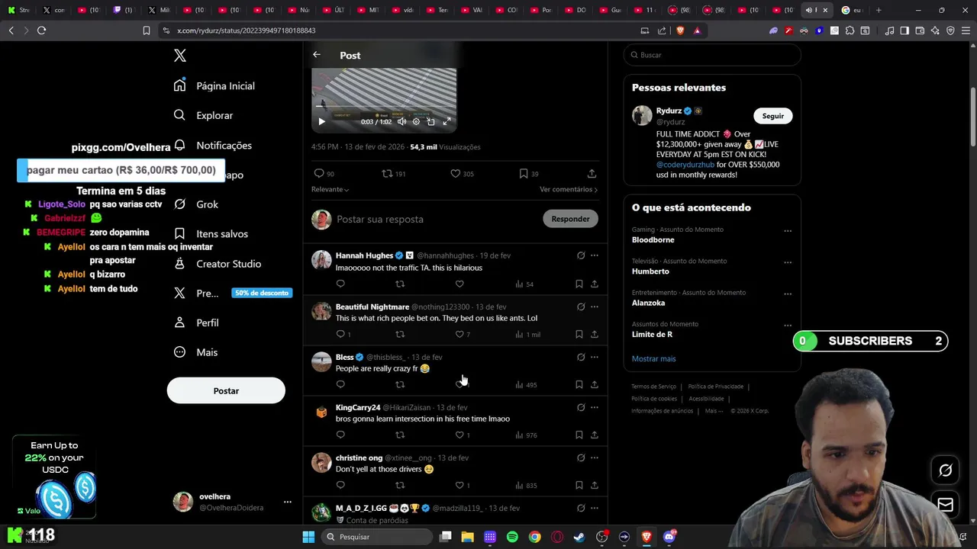Bookmark Hannah Hughes reply
The height and width of the screenshot is (549, 977).
point(579,284)
